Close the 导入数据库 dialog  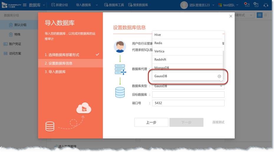231,16
